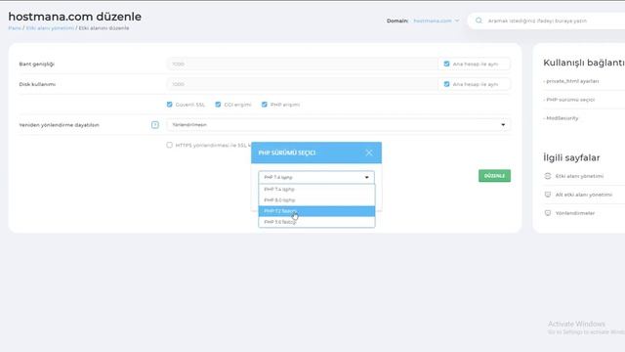Choose the PHP 5.6 option
The width and height of the screenshot is (625, 352).
316,222
